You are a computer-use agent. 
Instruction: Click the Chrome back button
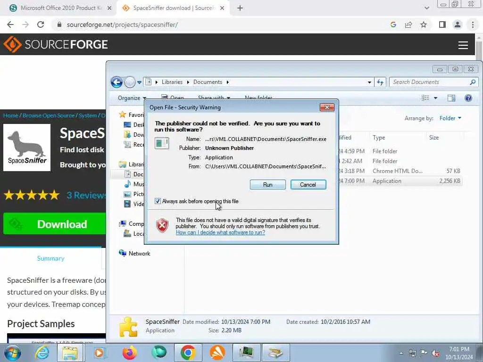pos(10,25)
